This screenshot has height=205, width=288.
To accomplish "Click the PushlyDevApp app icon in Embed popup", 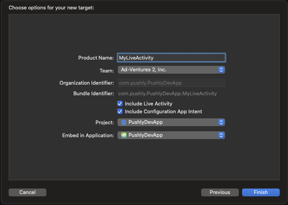I will click(x=124, y=135).
